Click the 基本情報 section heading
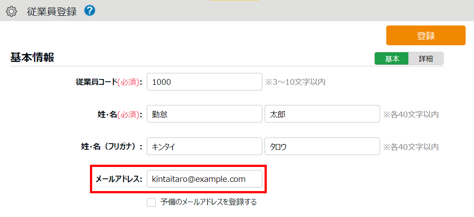 point(32,58)
